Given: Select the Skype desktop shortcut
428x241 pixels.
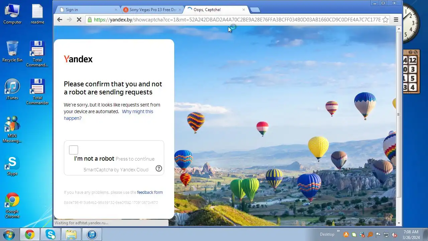Looking at the screenshot, I should coord(12,165).
